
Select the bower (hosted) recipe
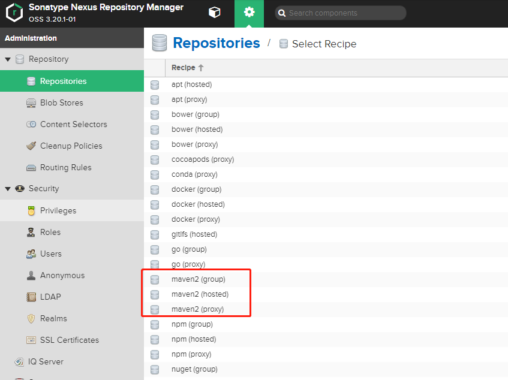pyautogui.click(x=326, y=129)
